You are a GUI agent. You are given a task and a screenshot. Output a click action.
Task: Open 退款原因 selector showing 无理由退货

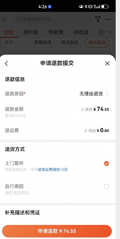57,94
